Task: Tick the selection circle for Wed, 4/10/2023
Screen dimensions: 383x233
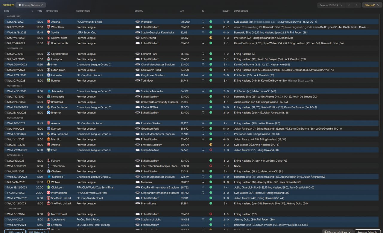Action: (5, 91)
